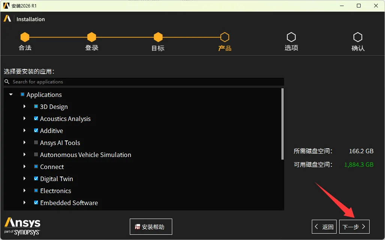Viewport: 385px width, 240px height.
Task: Toggle the 3D Design checkbox
Action: click(36, 106)
